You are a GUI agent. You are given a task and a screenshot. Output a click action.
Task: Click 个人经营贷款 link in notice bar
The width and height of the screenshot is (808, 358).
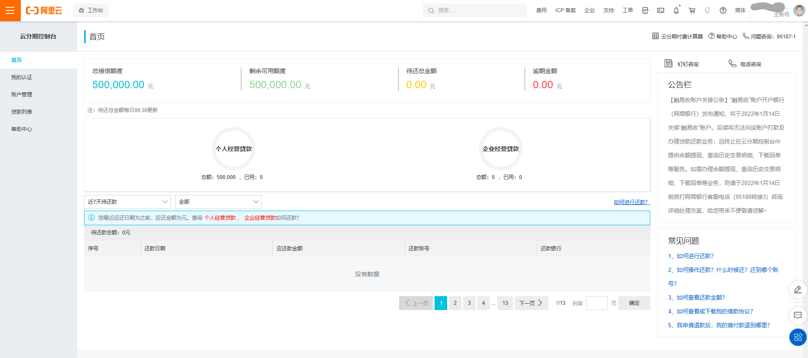click(x=220, y=218)
